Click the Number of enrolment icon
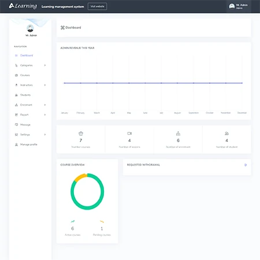Image resolution: width=260 pixels, height=260 pixels. (x=178, y=133)
